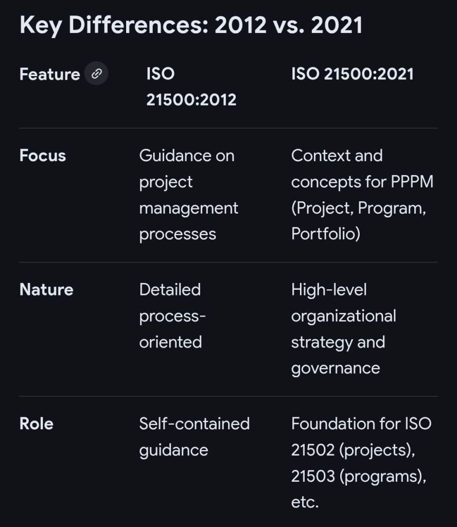Click the "etc." text in Role row
The width and height of the screenshot is (457, 527).
[x=305, y=502]
